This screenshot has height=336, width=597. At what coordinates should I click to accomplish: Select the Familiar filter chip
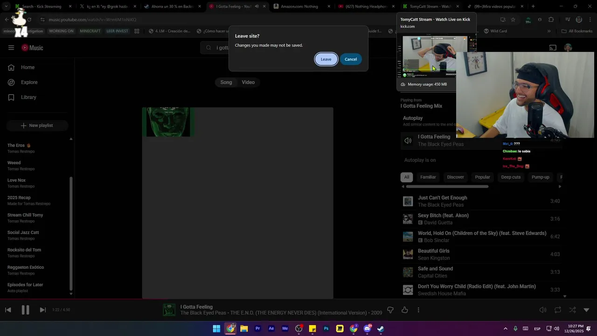(x=428, y=177)
